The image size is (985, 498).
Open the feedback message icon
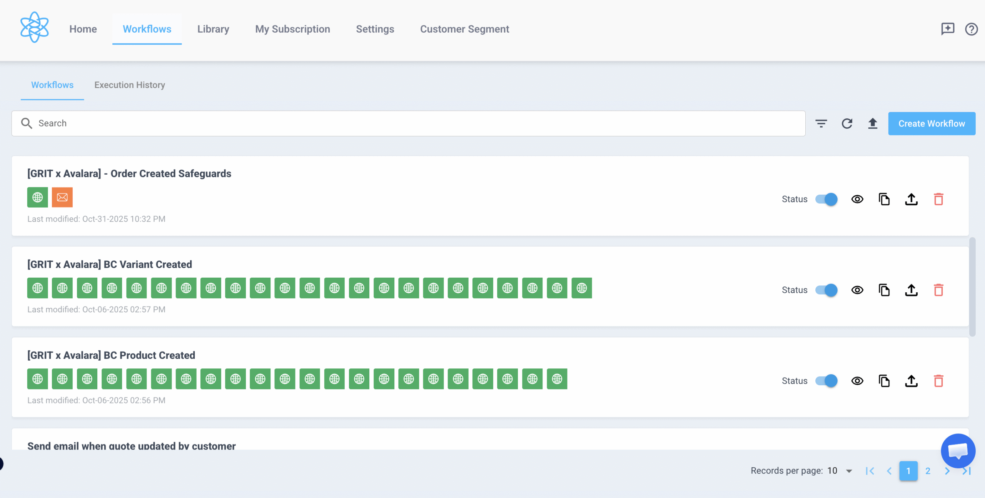948,29
